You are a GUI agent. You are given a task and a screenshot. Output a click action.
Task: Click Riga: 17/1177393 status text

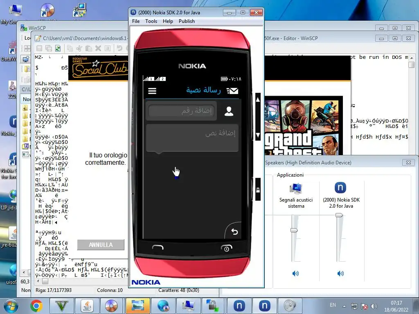(54, 290)
